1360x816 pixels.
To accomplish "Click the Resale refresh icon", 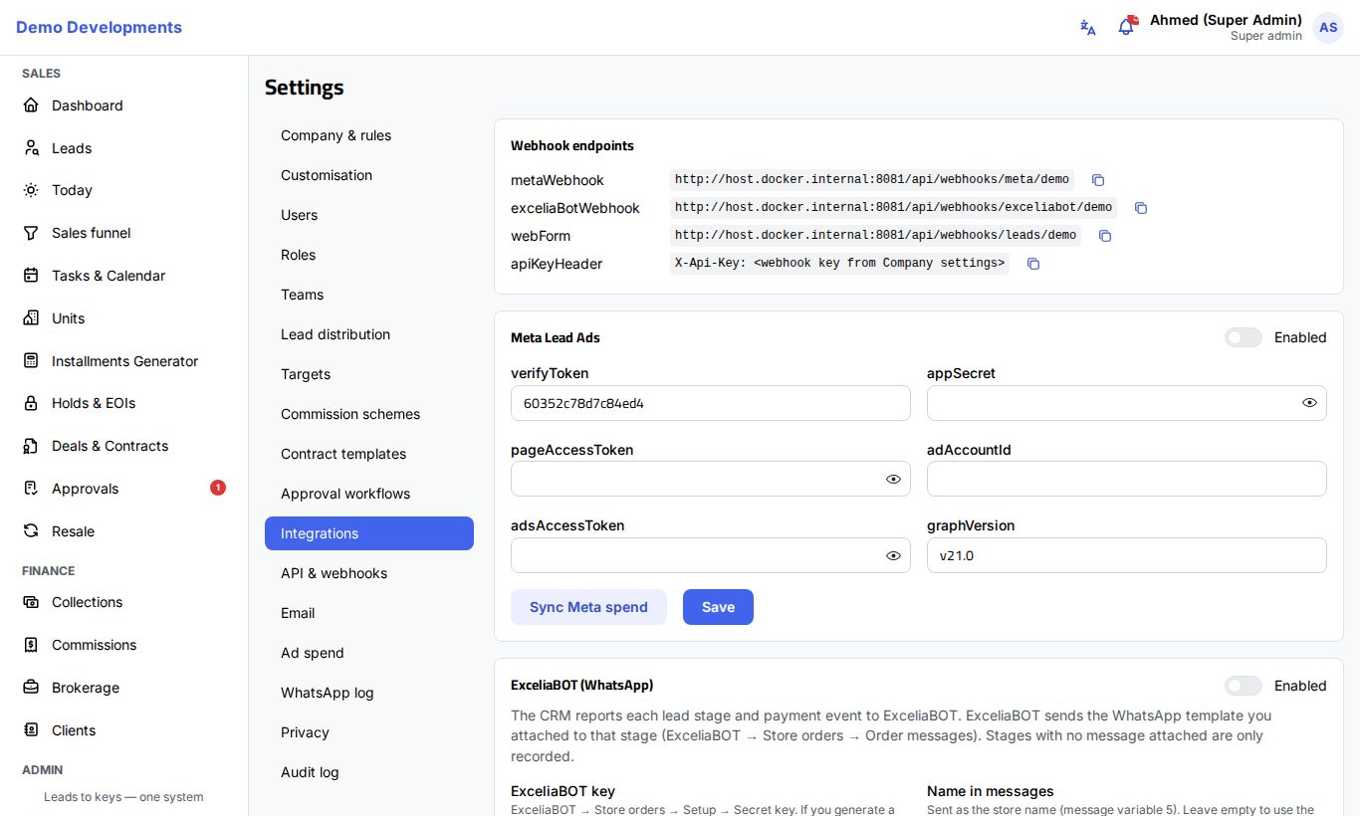I will [x=31, y=531].
